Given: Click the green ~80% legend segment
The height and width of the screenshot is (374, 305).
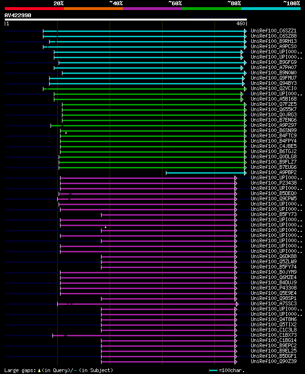Looking at the screenshot, I should tap(212, 9).
